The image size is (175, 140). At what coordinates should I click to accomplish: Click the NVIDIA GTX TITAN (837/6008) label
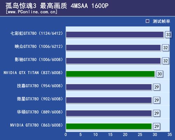coord(33,73)
